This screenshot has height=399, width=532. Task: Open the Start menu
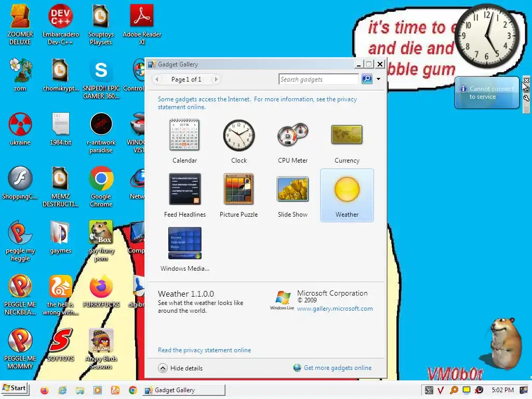point(15,389)
